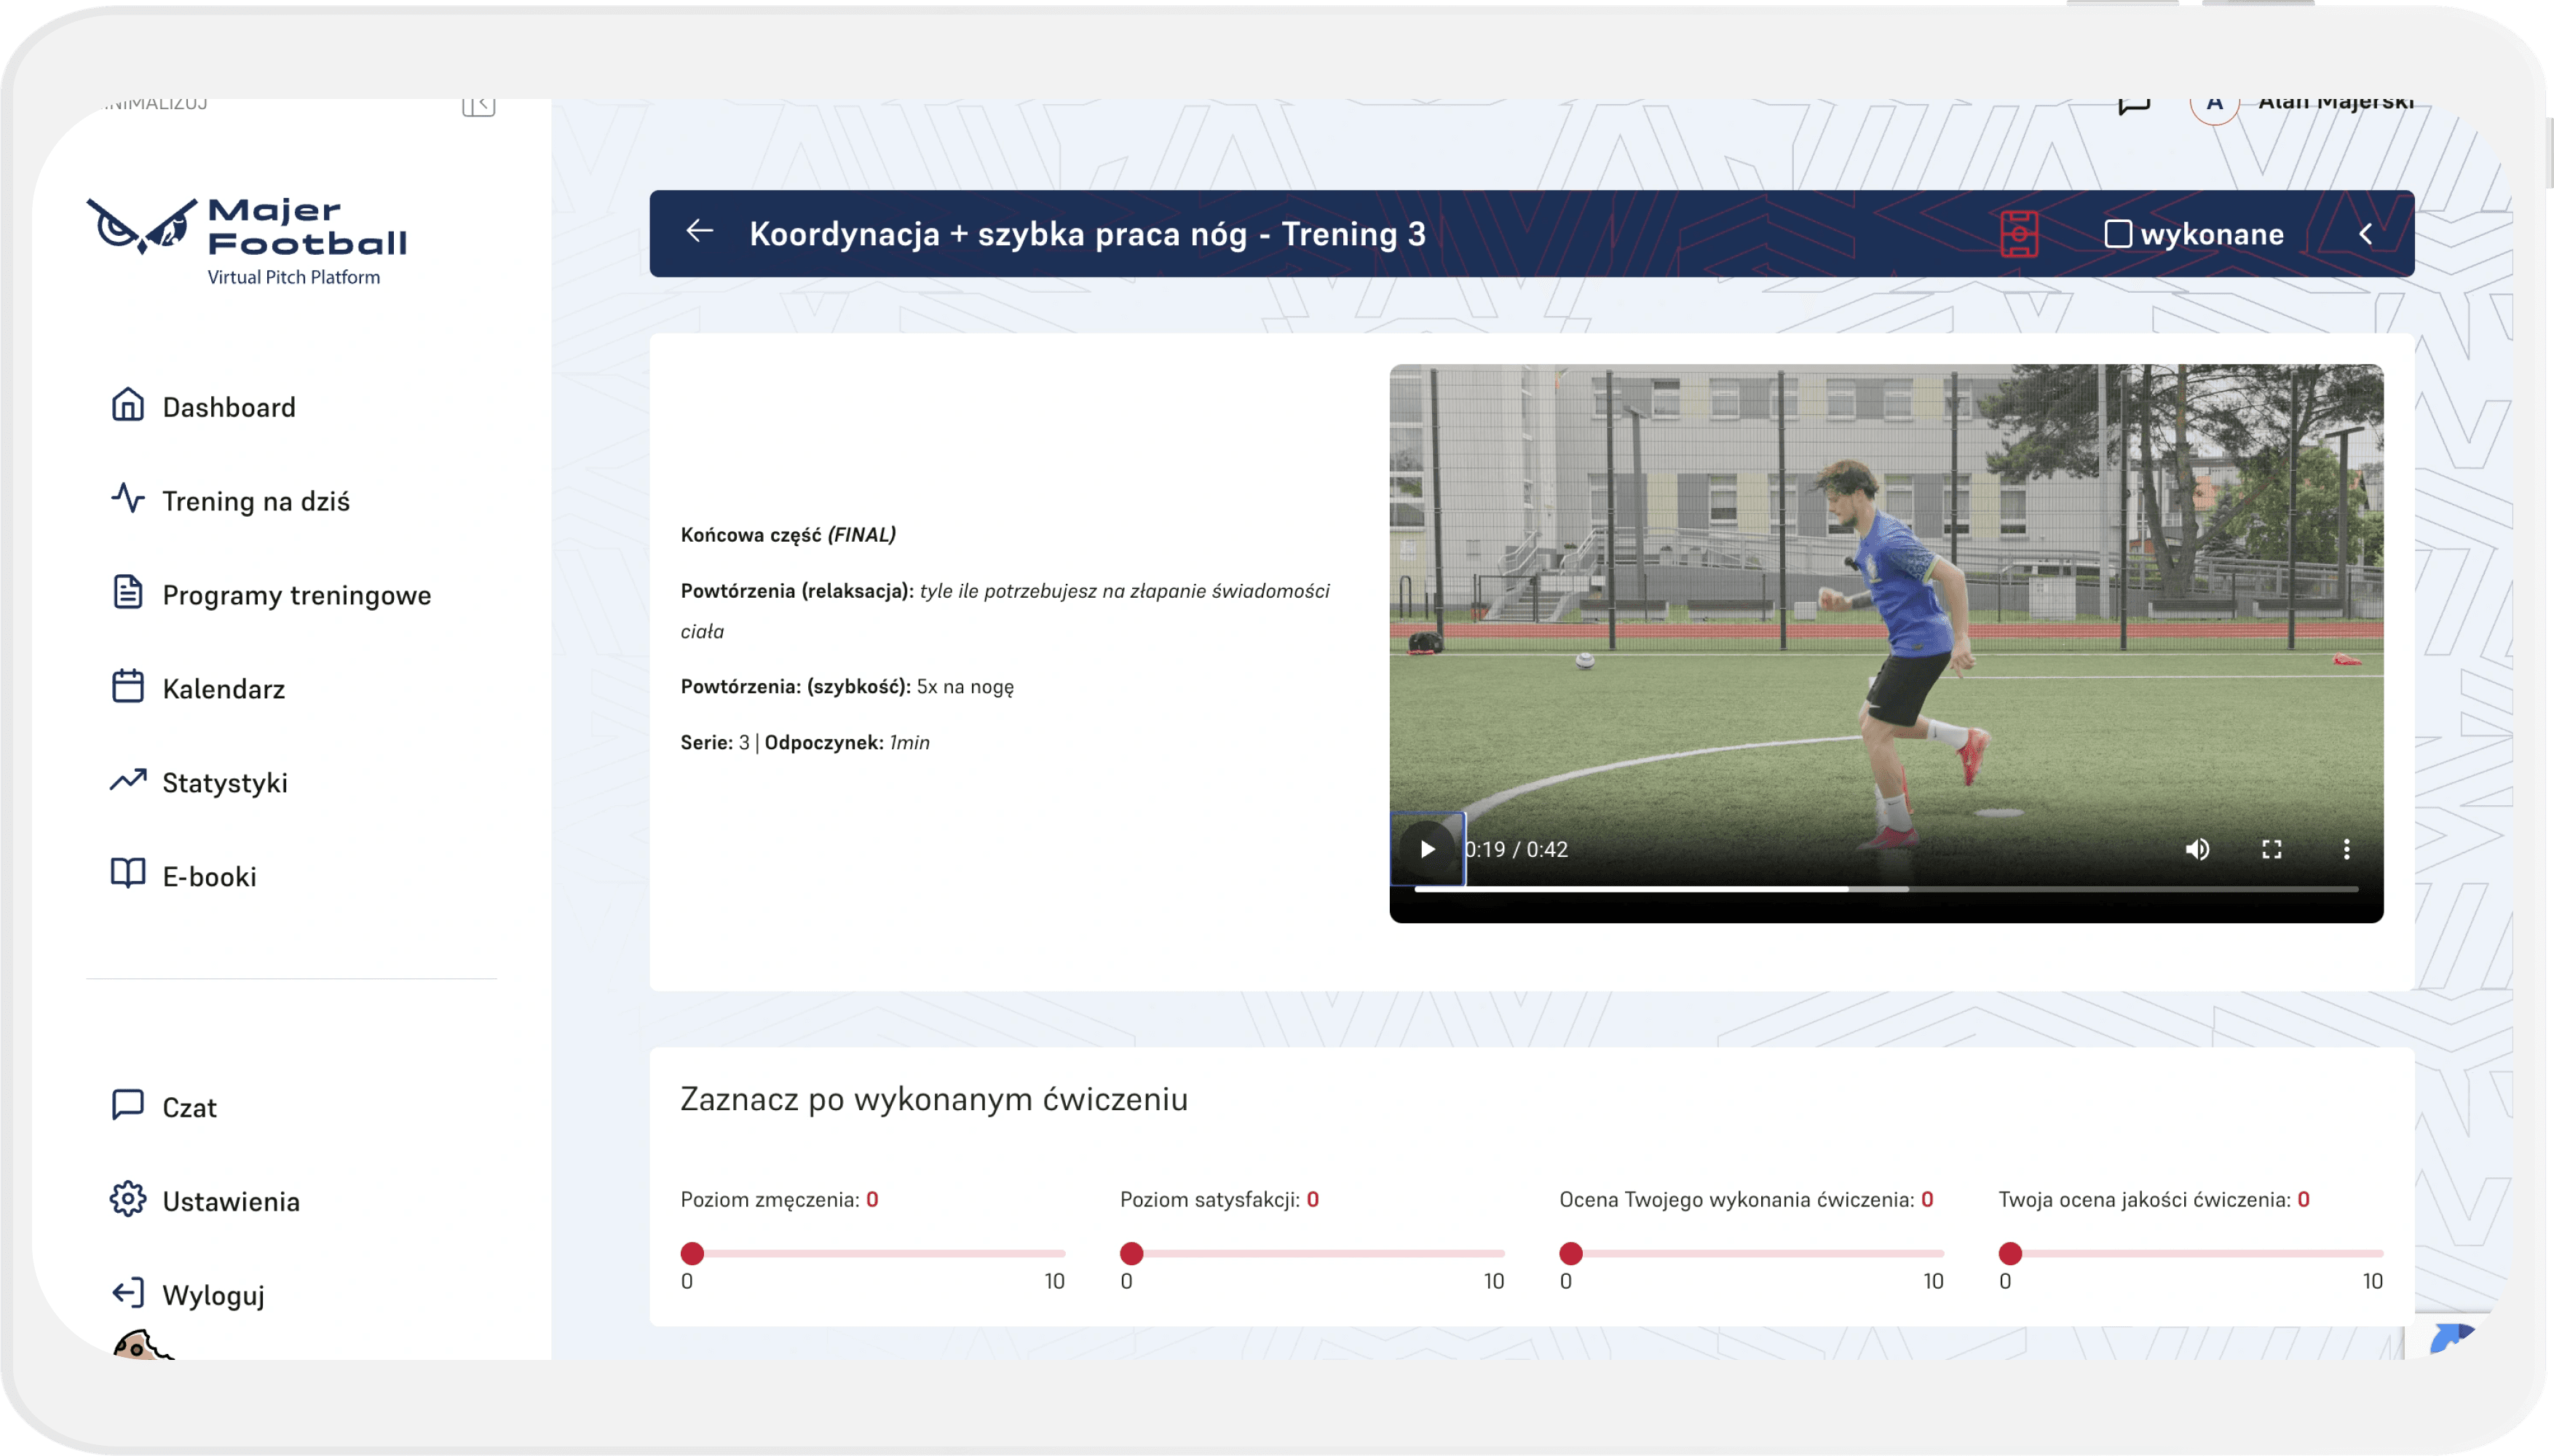
Task: Check the wykonane checkbox
Action: [2117, 234]
